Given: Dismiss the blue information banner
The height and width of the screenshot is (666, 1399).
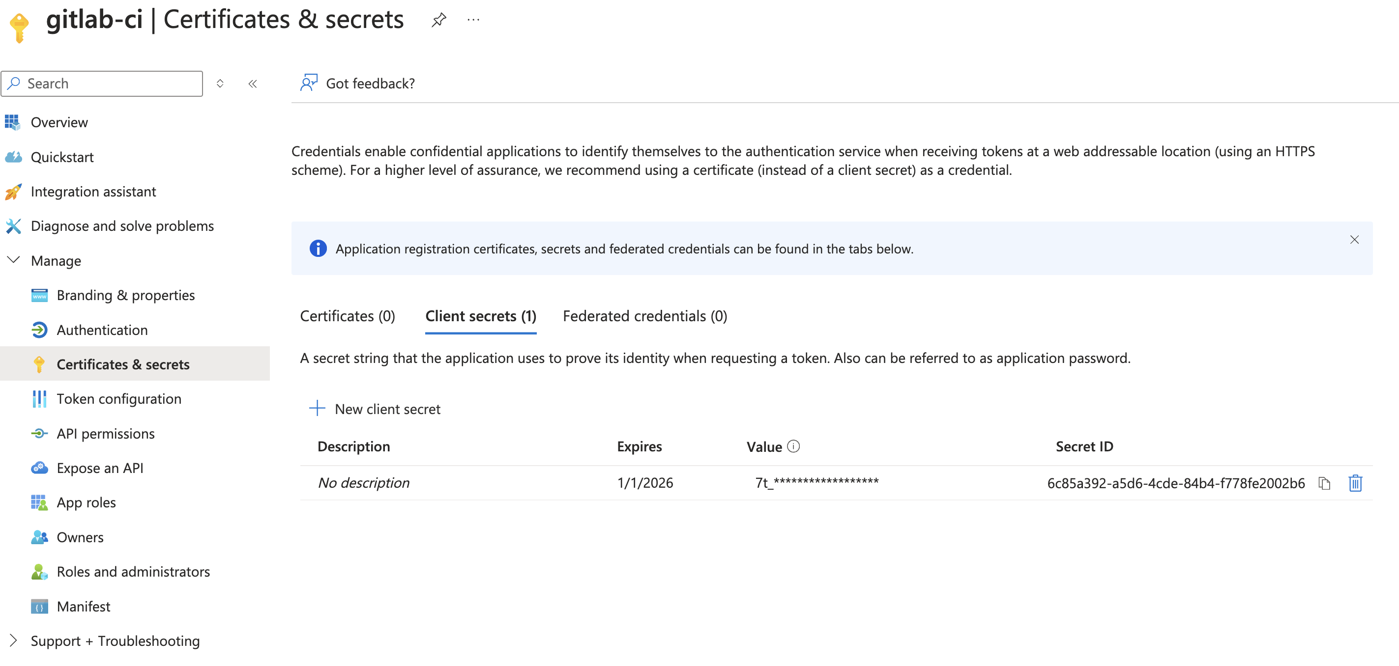Looking at the screenshot, I should [1354, 240].
